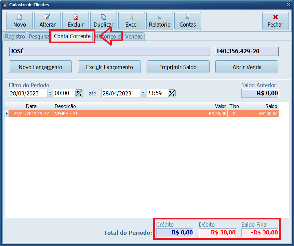
Task: Click the Abrir Venda button
Action: 247,67
